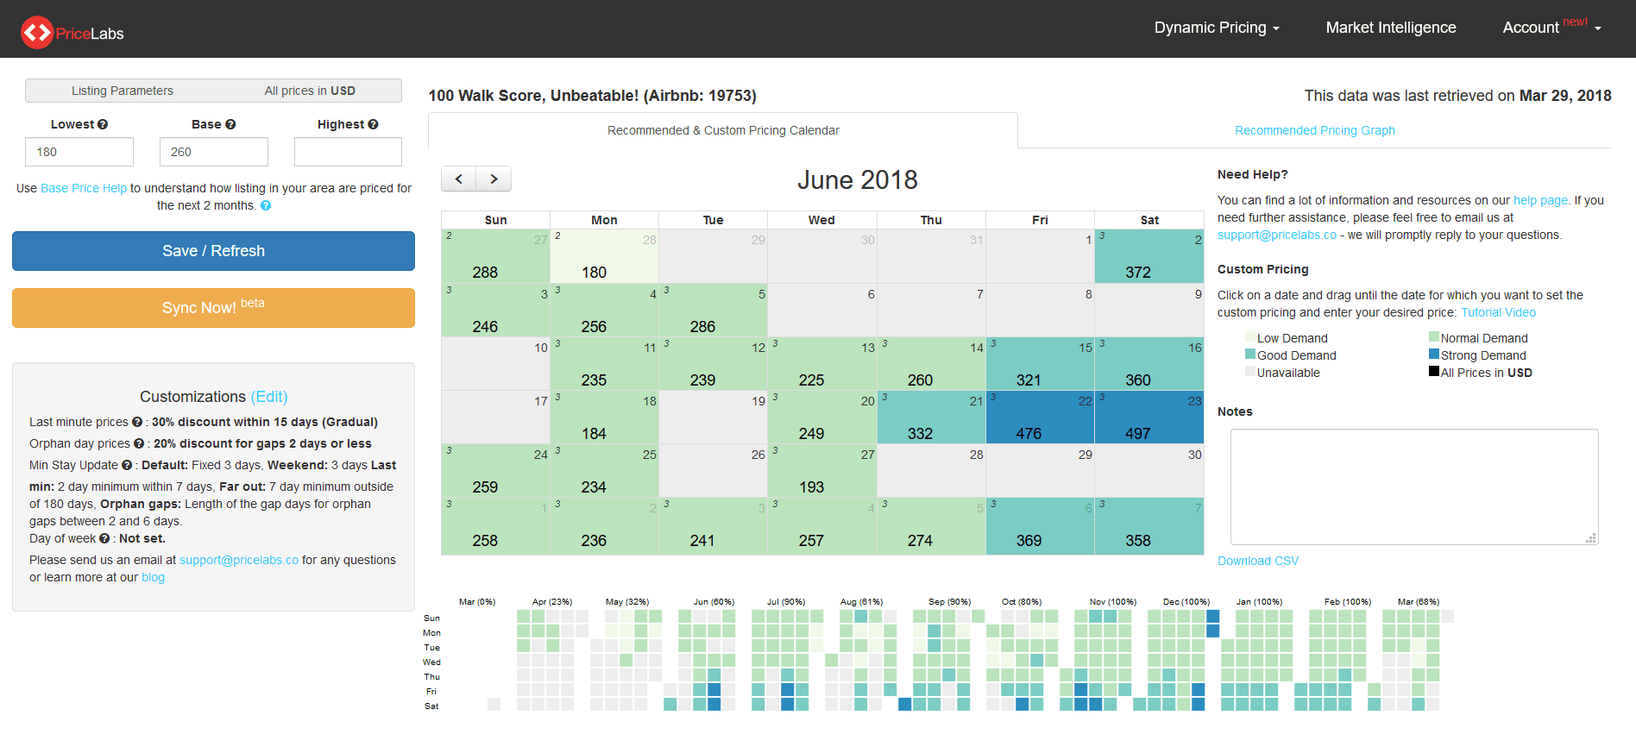The height and width of the screenshot is (747, 1636).
Task: Click help icon next to Last minute prices
Action: [137, 422]
